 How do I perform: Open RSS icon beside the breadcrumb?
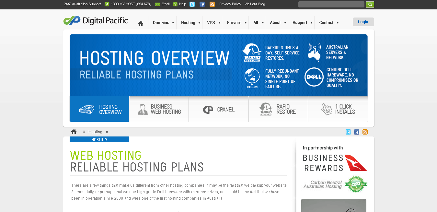pyautogui.click(x=365, y=132)
